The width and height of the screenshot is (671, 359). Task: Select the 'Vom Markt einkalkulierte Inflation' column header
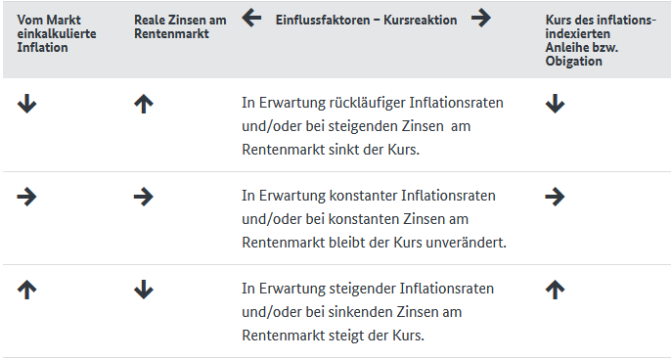(57, 33)
